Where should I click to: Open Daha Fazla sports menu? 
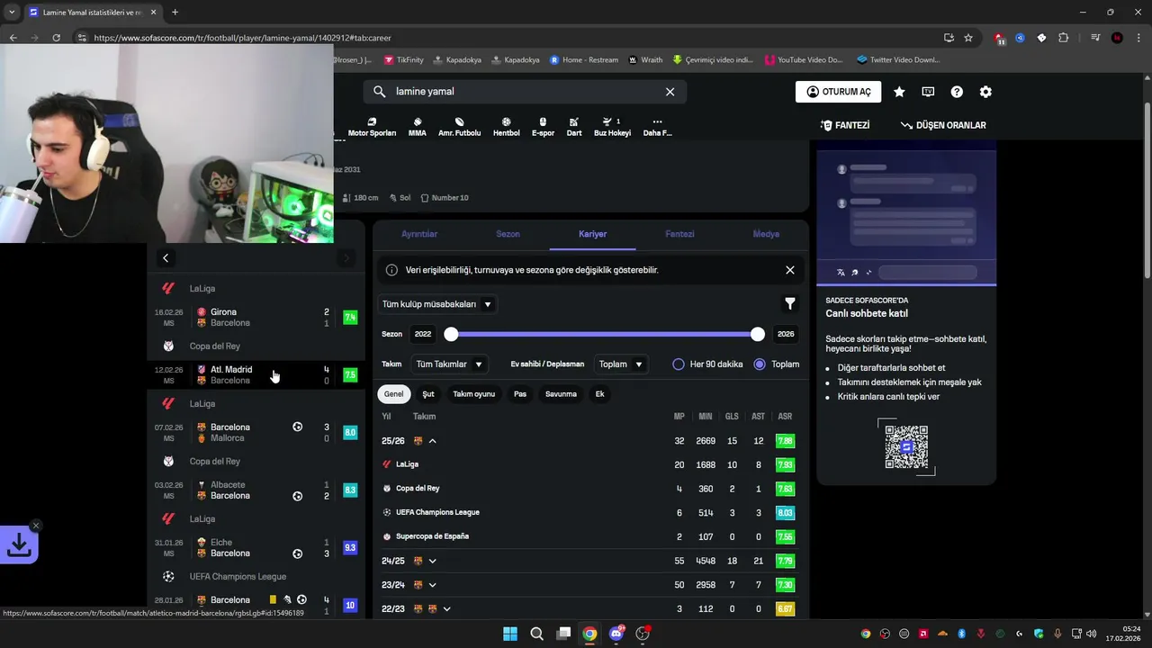[x=657, y=127]
